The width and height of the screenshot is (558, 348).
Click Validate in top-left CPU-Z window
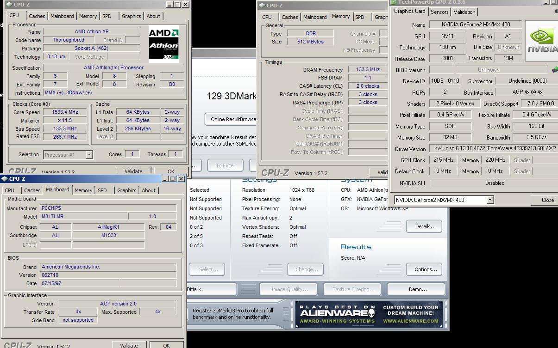133,171
